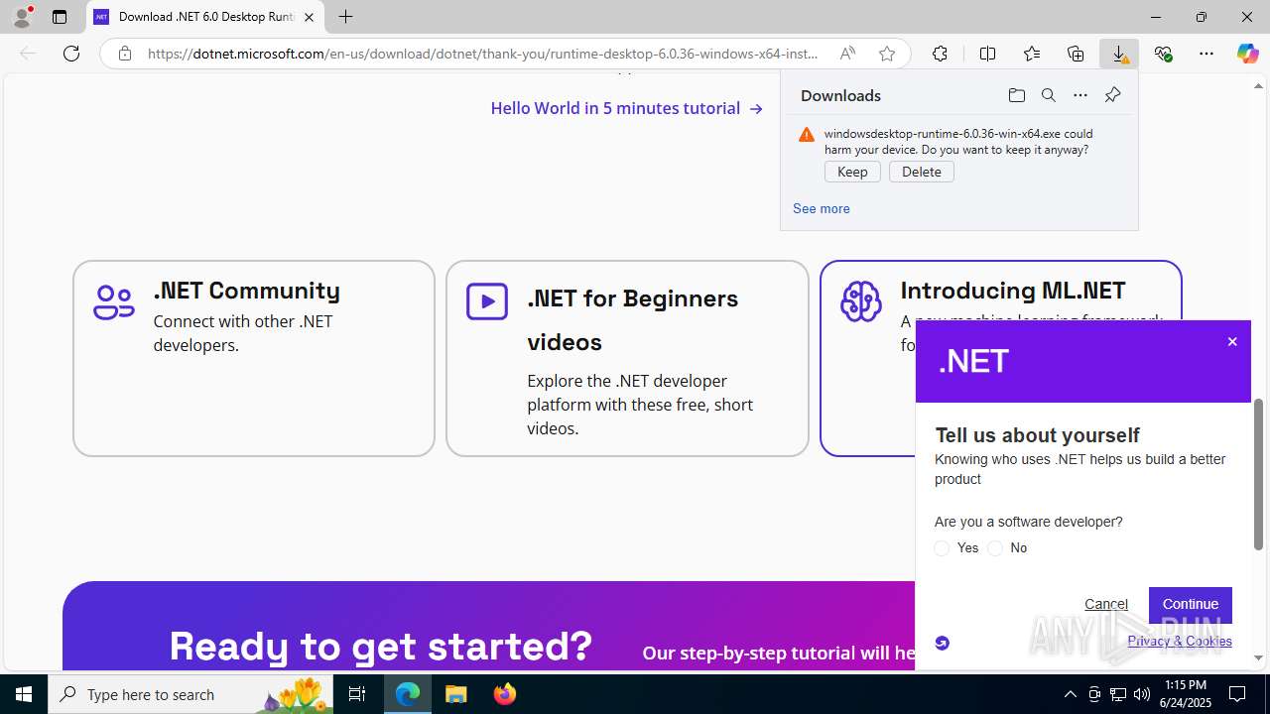The image size is (1270, 714).
Task: Launch Firefox from taskbar
Action: click(x=504, y=694)
